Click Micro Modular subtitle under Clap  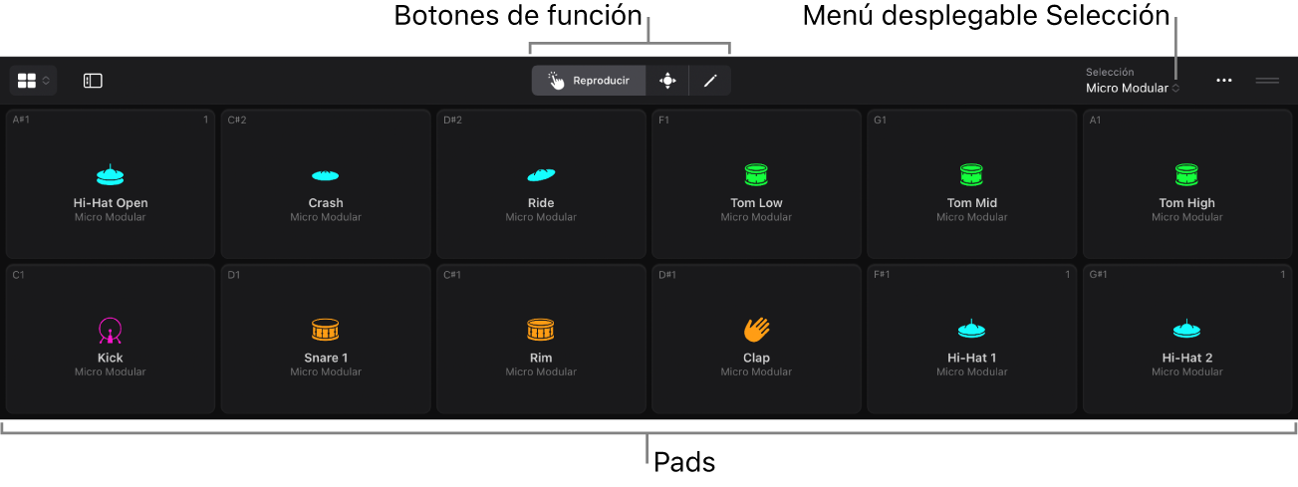pyautogui.click(x=756, y=371)
